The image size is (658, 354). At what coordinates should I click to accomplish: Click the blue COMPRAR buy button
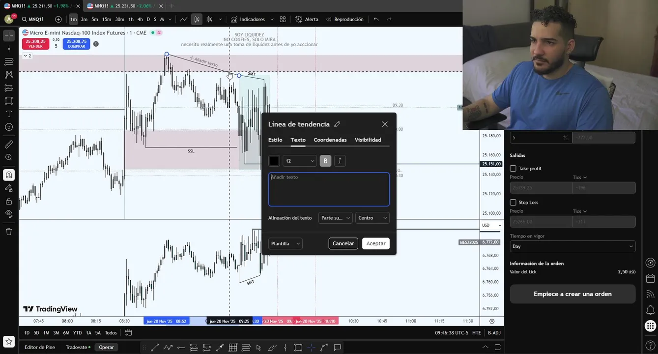(76, 44)
